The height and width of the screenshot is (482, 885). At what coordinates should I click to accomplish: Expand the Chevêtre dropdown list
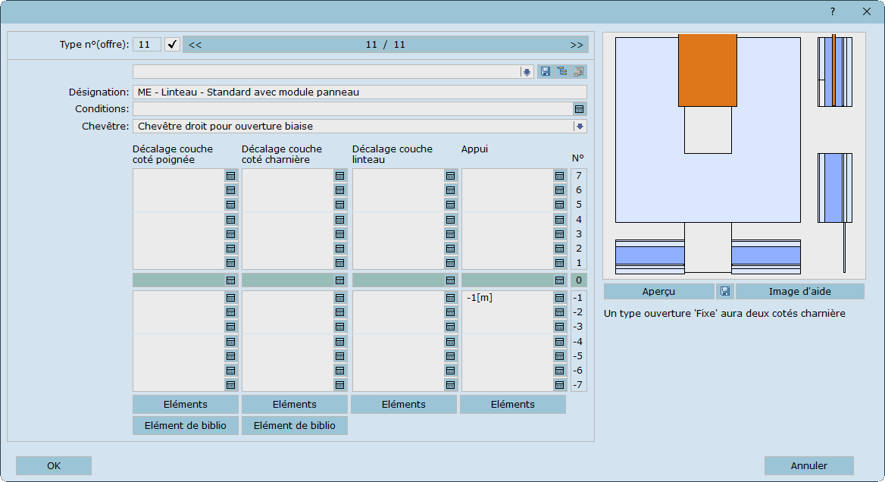coord(580,127)
